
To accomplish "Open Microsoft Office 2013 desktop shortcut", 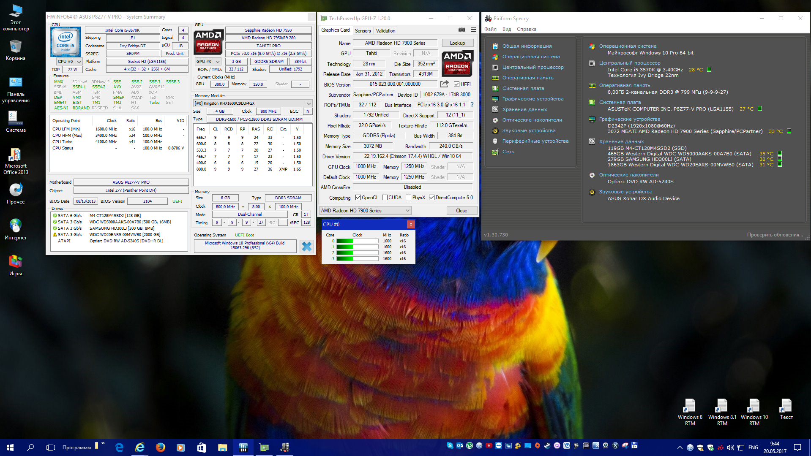I will click(16, 161).
